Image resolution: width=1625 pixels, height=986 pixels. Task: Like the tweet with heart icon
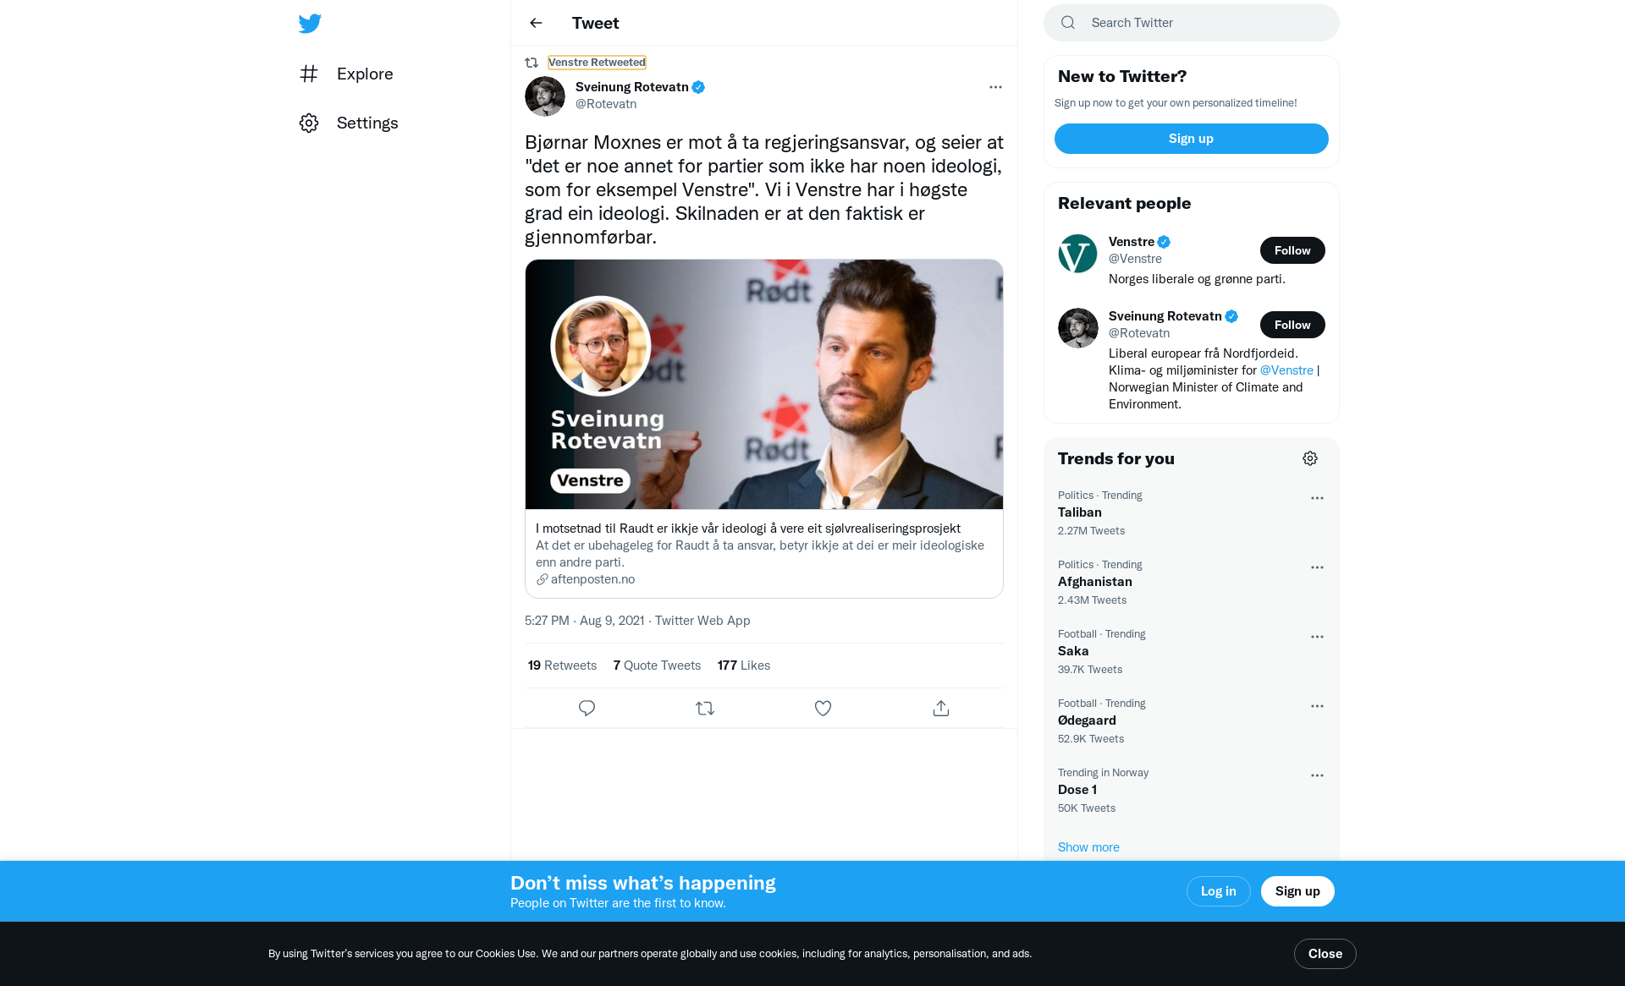[x=823, y=709]
